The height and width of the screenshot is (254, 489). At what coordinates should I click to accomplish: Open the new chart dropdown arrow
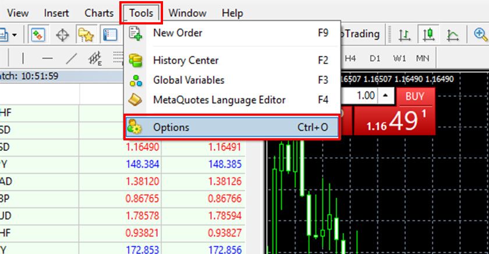click(14, 35)
